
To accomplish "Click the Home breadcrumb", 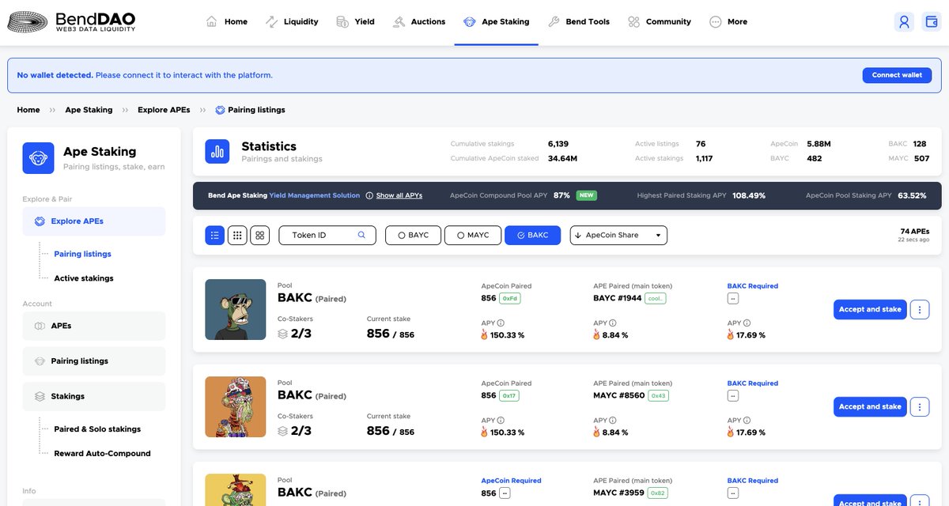I will [x=28, y=110].
